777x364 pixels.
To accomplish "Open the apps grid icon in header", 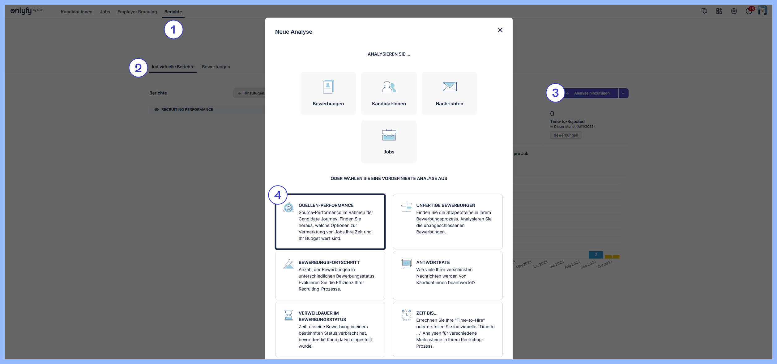I will [719, 11].
